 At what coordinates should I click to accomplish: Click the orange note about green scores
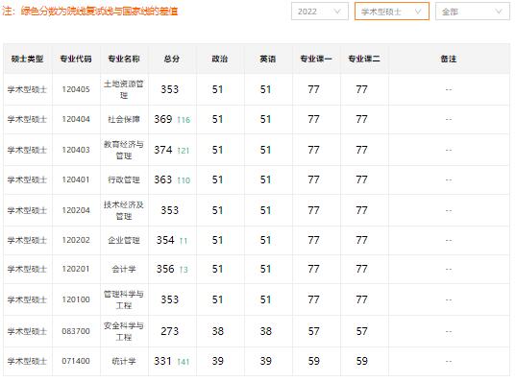[89, 12]
